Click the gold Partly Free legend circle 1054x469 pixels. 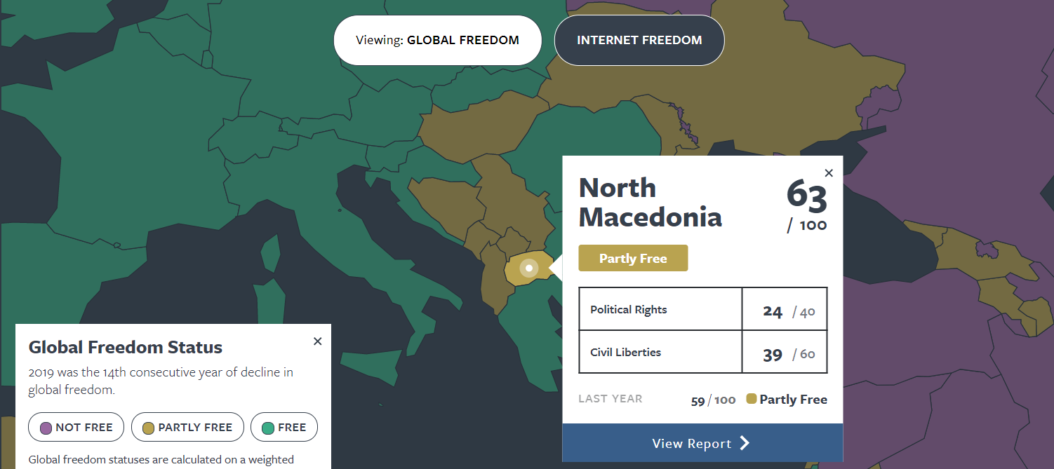point(148,428)
